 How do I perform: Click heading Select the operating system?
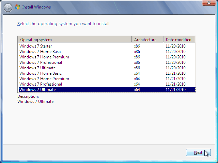point(63,24)
